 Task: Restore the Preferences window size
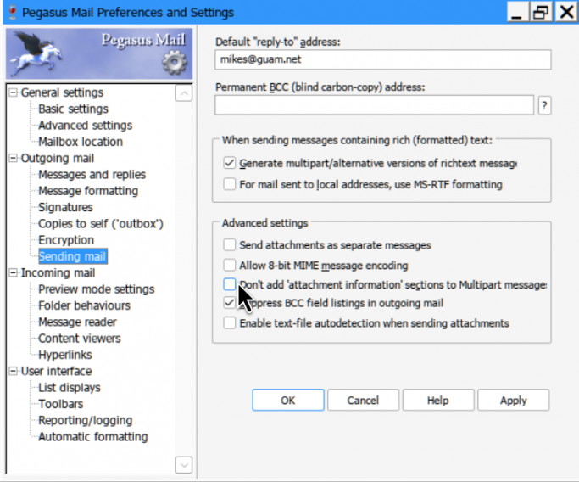(x=541, y=12)
